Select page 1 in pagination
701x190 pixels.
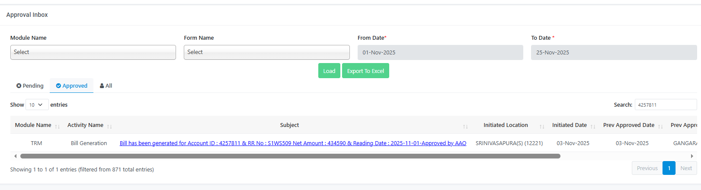(x=669, y=168)
